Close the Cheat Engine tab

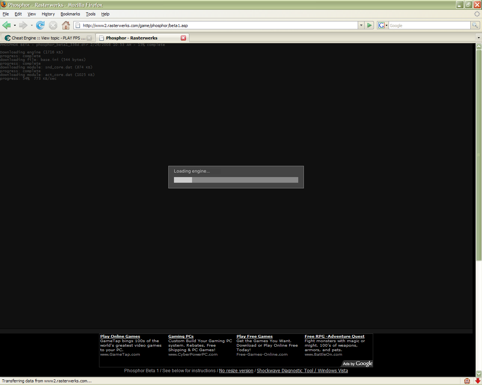tap(89, 38)
